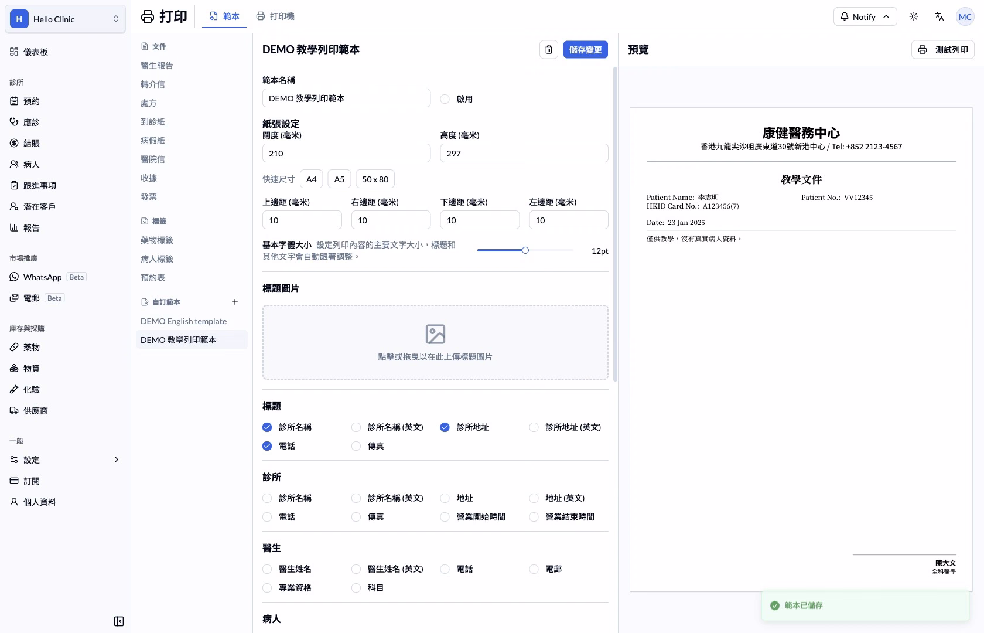Image resolution: width=984 pixels, height=633 pixels.
Task: Check 醫生姓名 option
Action: (267, 569)
